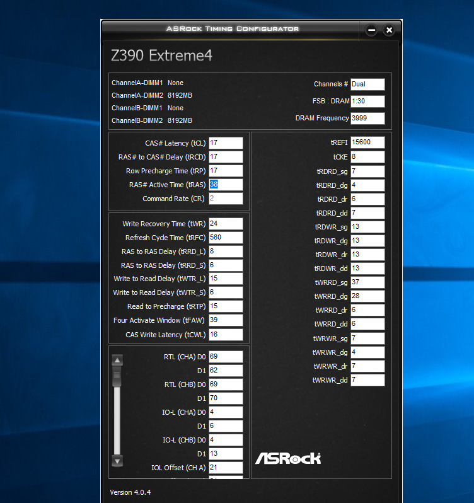Screen dimensions: 474x503
Task: Minimize the ASRock Timing Configurator window
Action: pyautogui.click(x=371, y=30)
